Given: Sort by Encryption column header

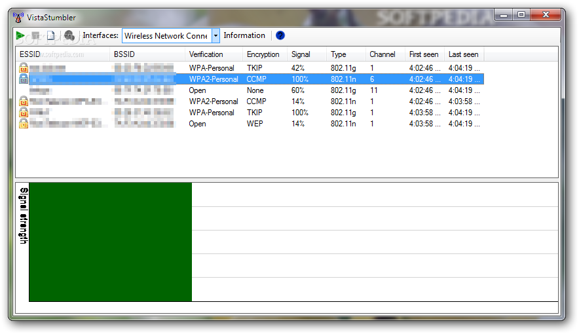Looking at the screenshot, I should [x=265, y=54].
